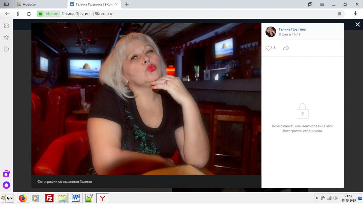Open the site protection lock info

click(40, 14)
